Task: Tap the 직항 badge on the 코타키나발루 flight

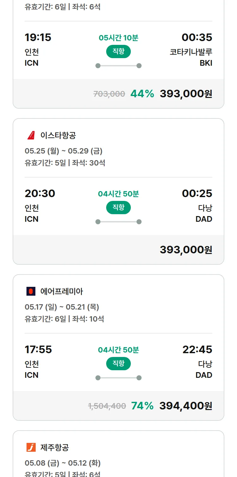Action: pyautogui.click(x=118, y=51)
